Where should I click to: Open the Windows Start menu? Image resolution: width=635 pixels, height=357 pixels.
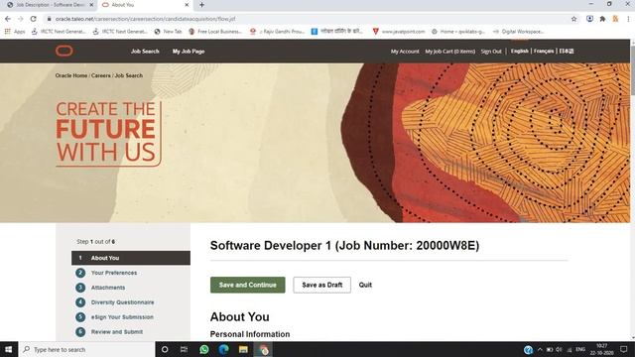(x=9, y=349)
